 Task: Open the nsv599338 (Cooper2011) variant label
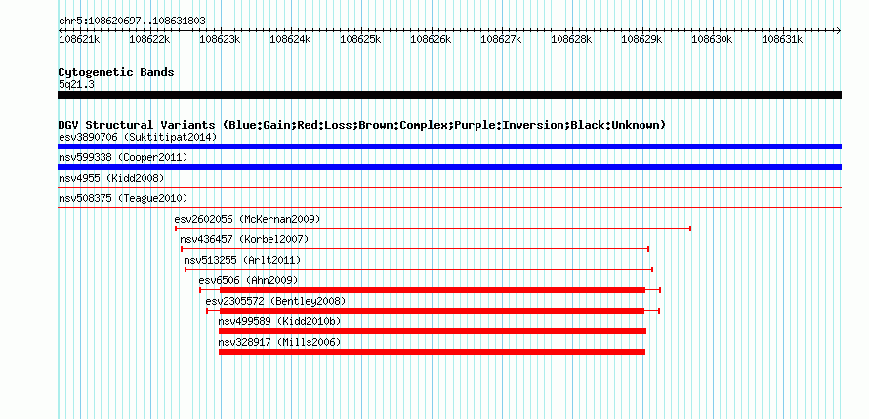[x=123, y=157]
